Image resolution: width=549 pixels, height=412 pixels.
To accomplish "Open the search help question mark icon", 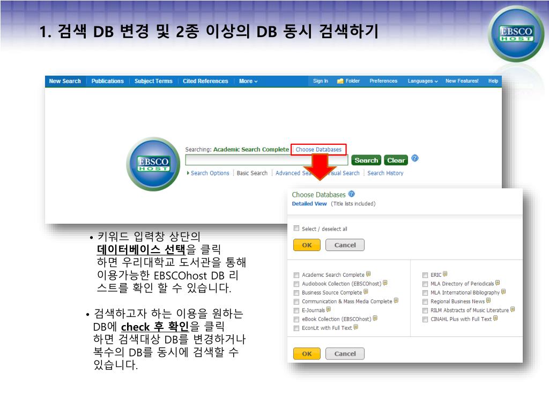I will (415, 158).
